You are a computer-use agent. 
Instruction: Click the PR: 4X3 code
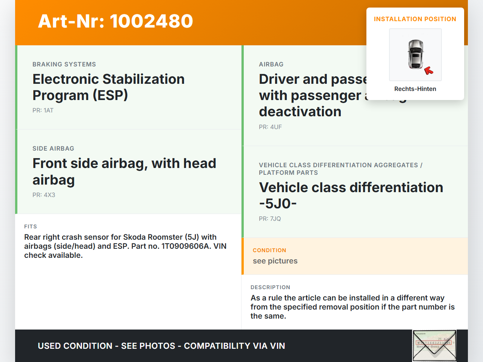[44, 195]
